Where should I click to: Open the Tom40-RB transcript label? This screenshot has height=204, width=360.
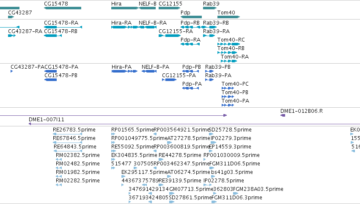coord(231,48)
